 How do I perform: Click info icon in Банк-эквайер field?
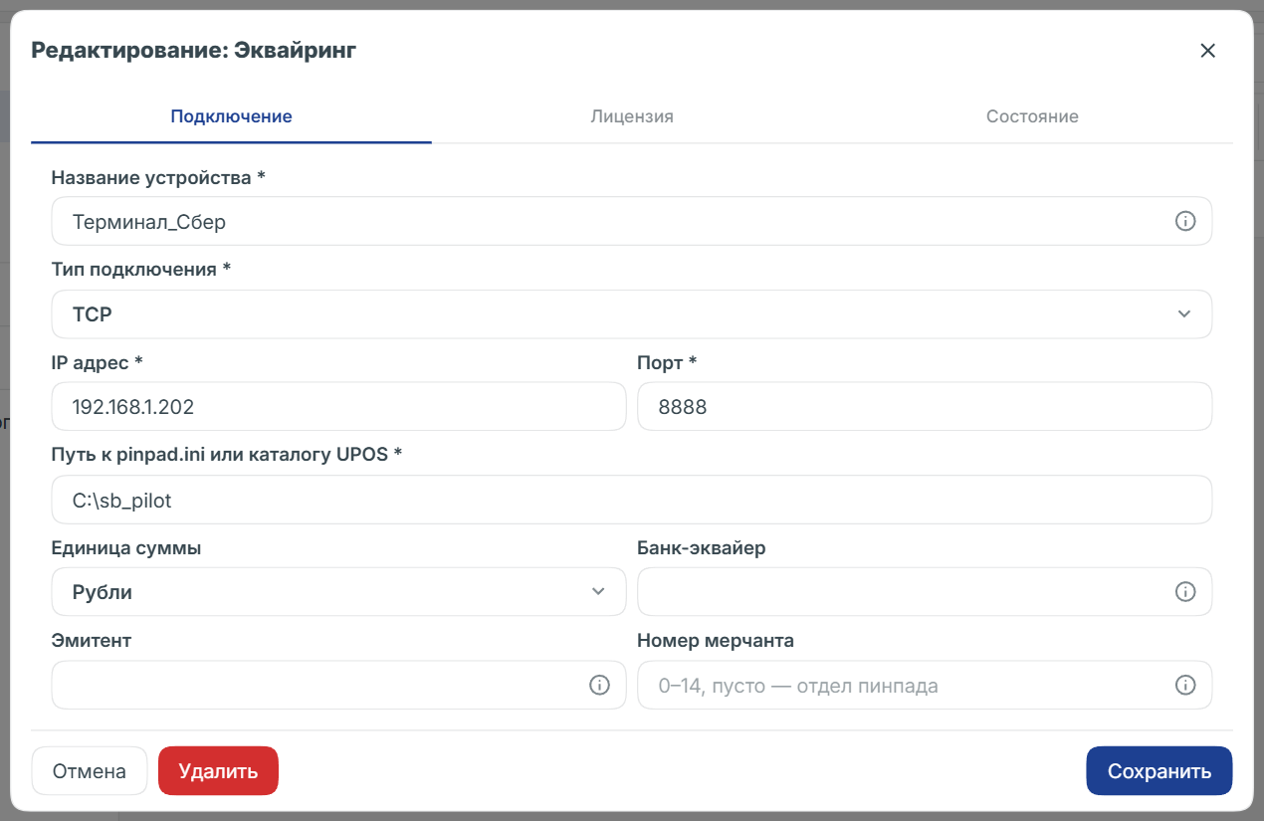pyautogui.click(x=1184, y=592)
